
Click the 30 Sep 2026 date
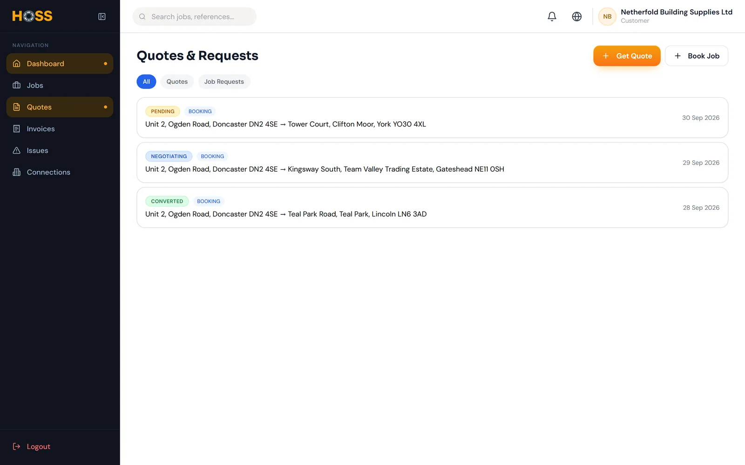pos(701,118)
